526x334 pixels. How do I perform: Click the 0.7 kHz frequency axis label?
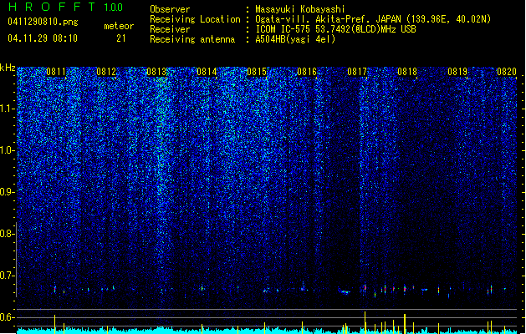click(8, 276)
